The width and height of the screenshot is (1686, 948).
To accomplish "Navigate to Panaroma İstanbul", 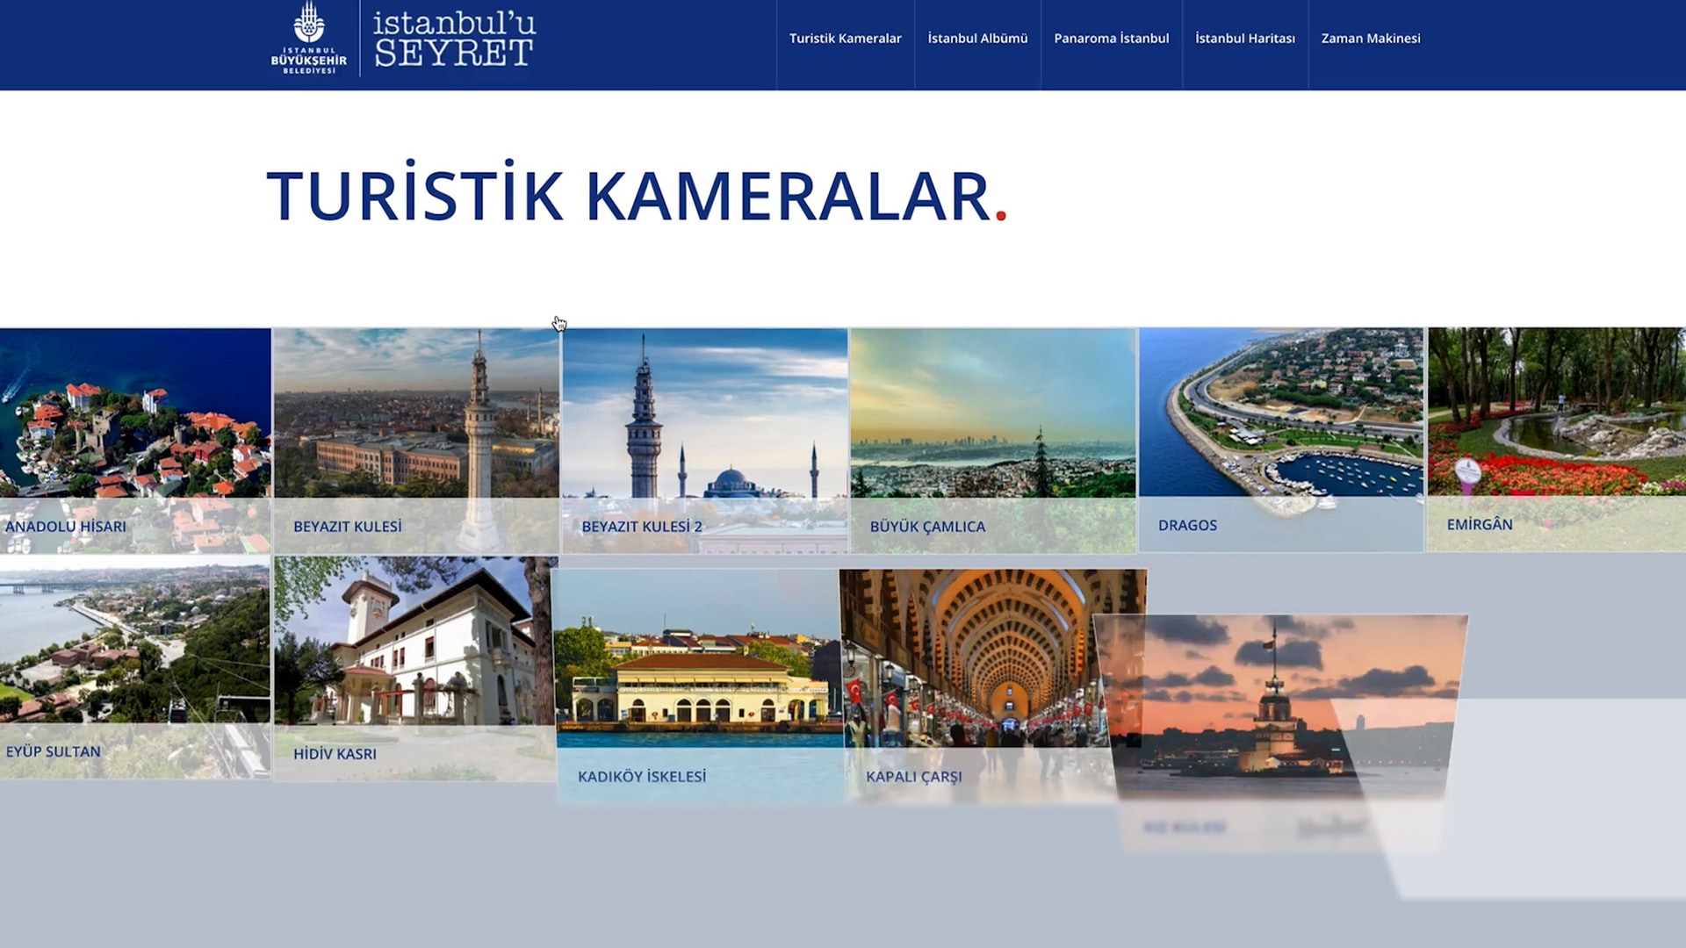I will click(x=1111, y=39).
